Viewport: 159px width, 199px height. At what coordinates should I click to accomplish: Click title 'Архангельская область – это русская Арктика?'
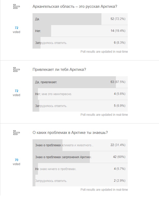pos(75,6)
